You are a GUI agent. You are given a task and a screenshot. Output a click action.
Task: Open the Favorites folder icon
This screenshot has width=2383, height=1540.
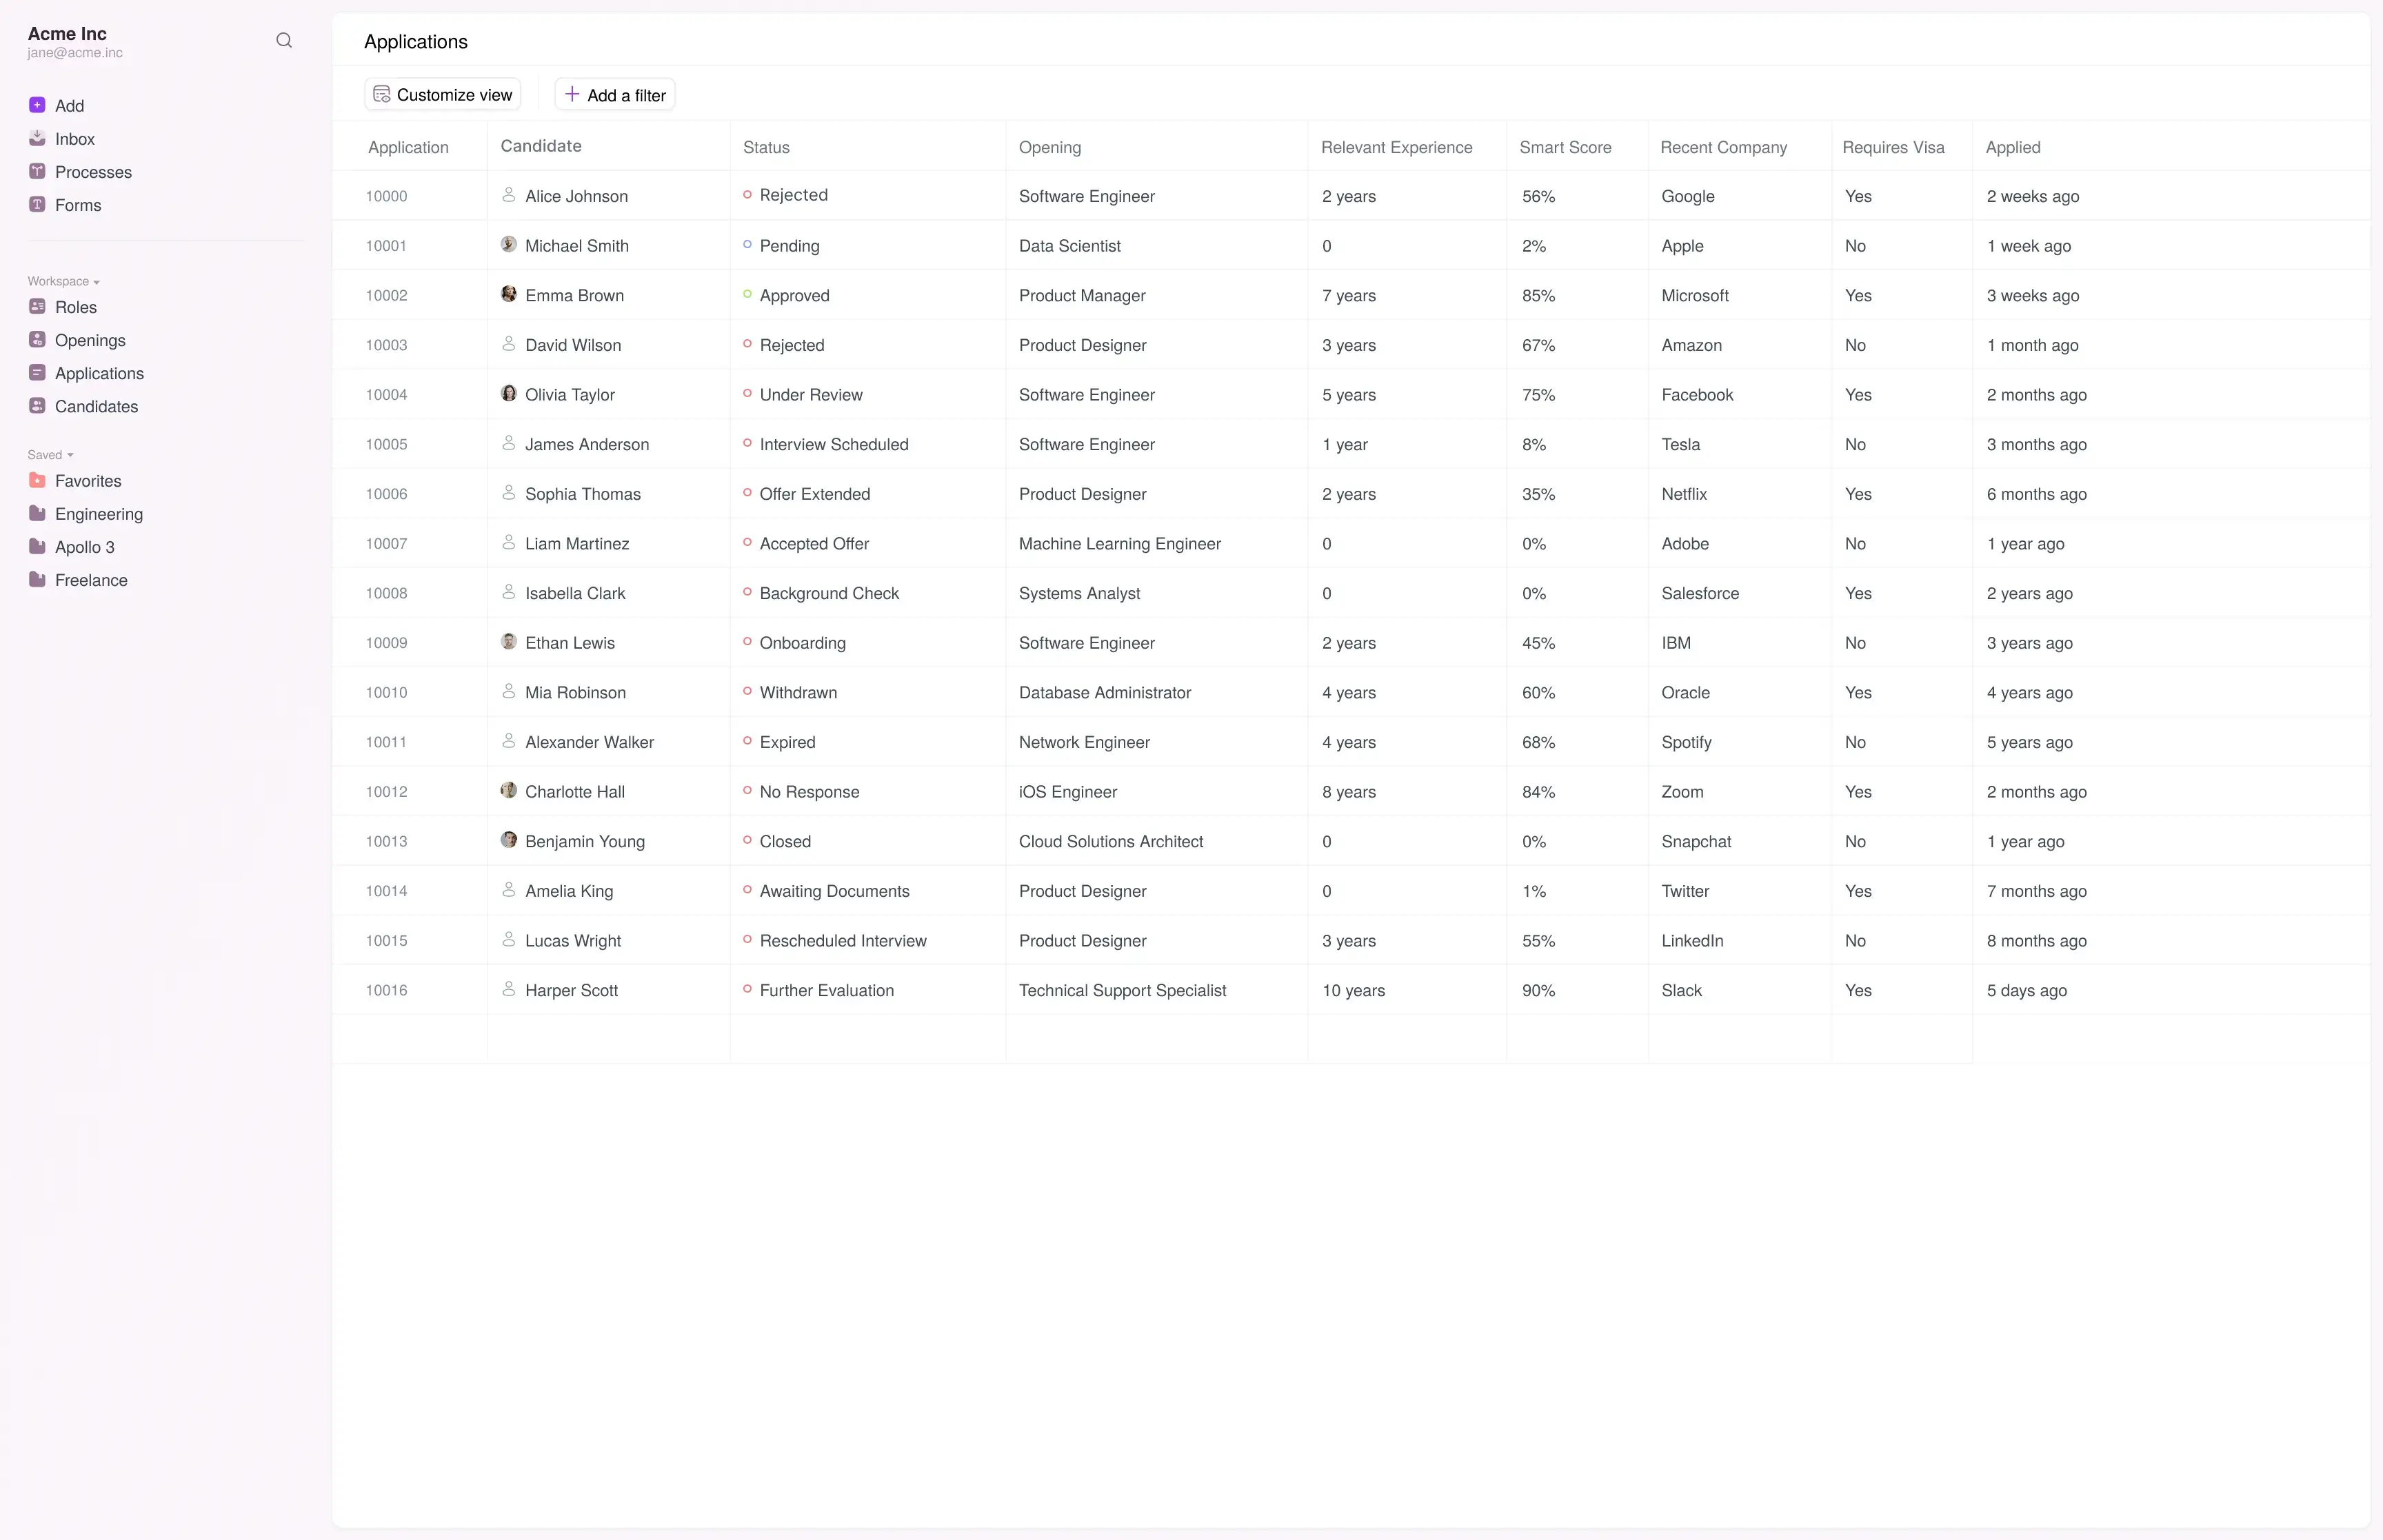tap(37, 480)
